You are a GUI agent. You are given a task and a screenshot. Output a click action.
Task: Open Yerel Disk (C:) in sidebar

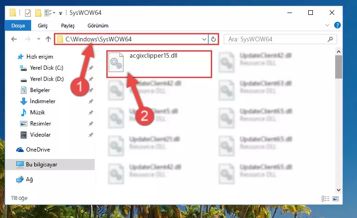(x=46, y=68)
